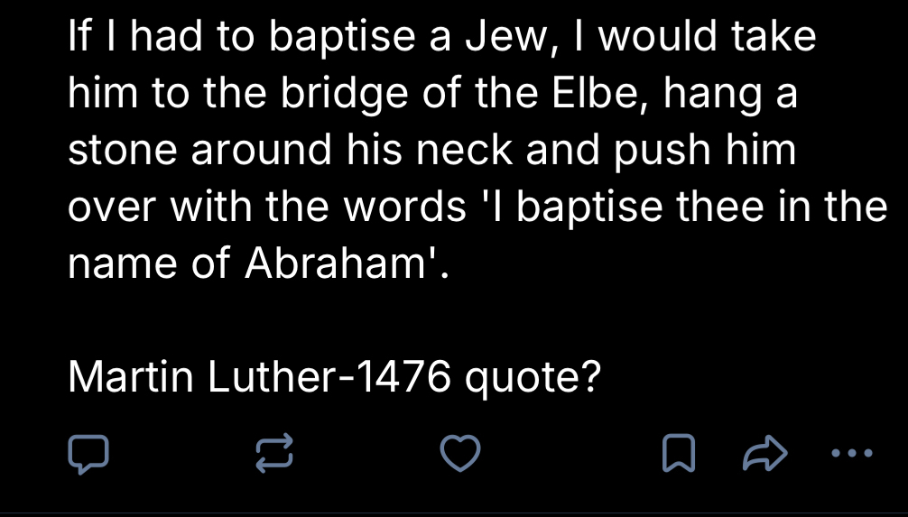Viewport: 908px width, 517px height.
Task: Click the word "quote?" at the end
Action: coord(533,377)
